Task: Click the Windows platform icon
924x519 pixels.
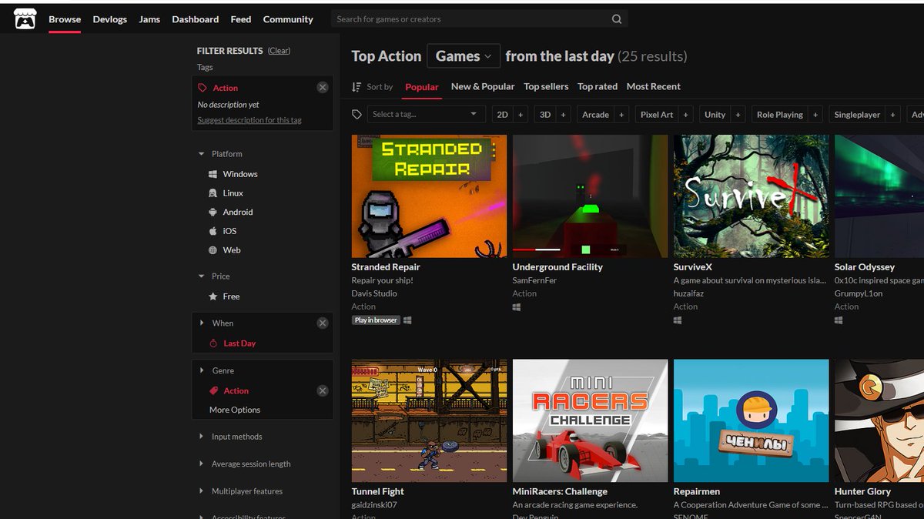Action: click(x=213, y=174)
